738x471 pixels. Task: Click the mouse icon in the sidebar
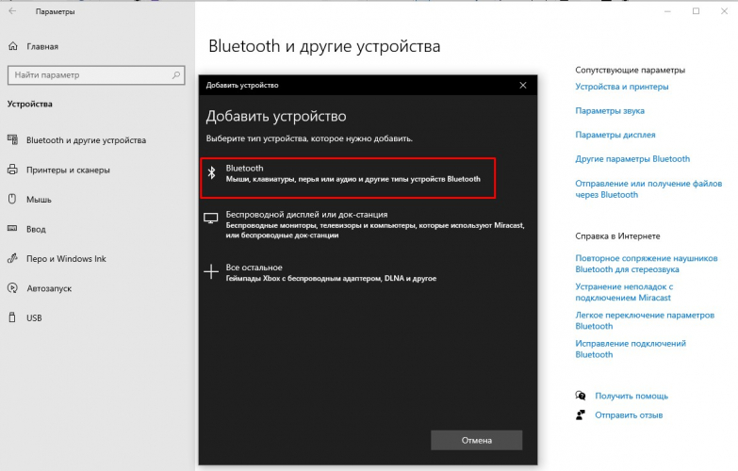(x=13, y=200)
